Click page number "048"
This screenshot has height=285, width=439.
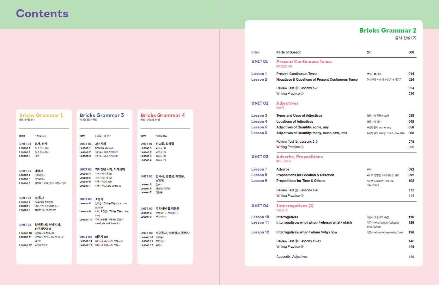click(411, 121)
